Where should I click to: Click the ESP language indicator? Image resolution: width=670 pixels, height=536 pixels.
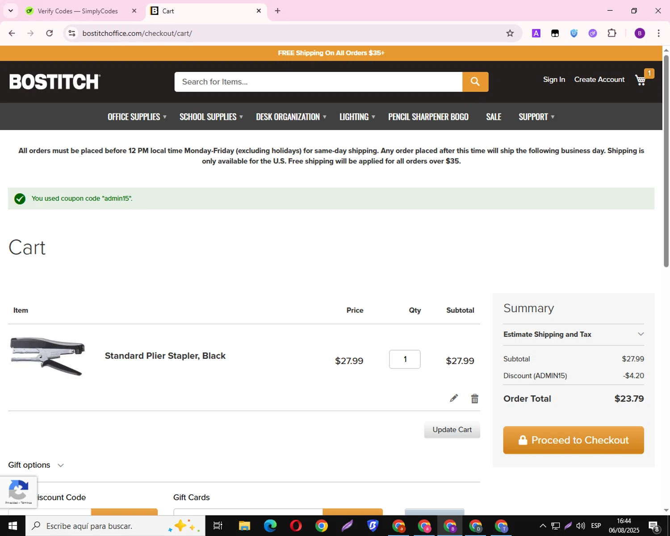pos(596,526)
